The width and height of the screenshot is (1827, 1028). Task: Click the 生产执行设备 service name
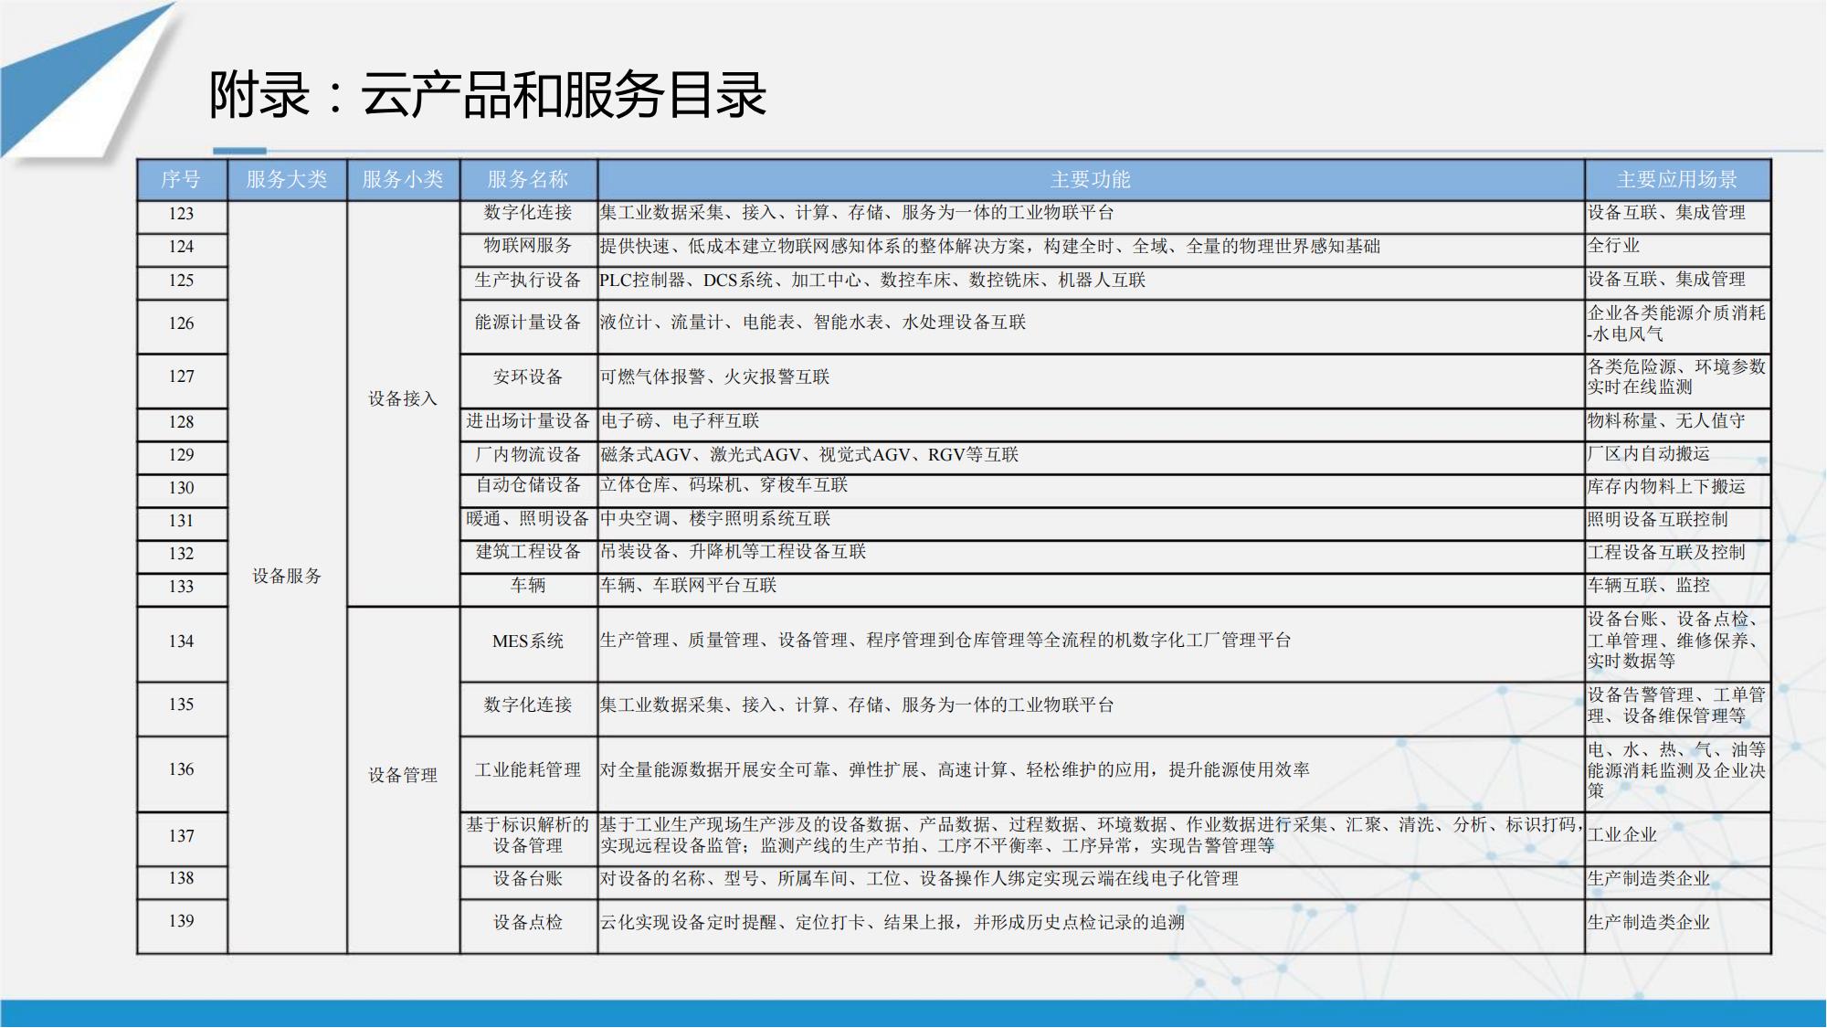pyautogui.click(x=528, y=281)
